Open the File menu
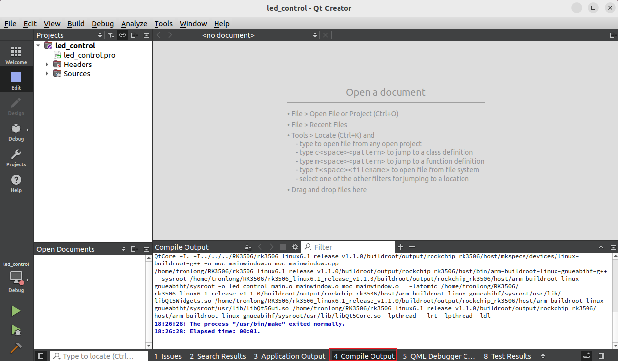The image size is (618, 361). pyautogui.click(x=10, y=24)
